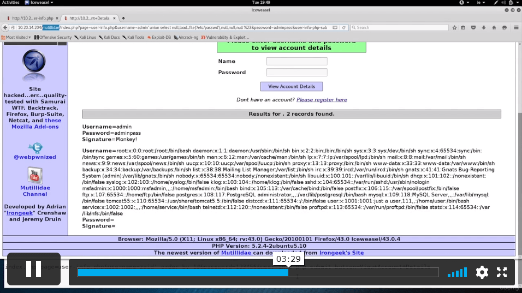The height and width of the screenshot is (293, 522).
Task: Toggle reader view icon in address bar
Action: coord(335,28)
